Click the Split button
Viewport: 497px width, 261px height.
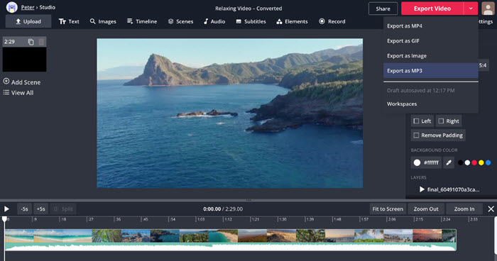pos(63,209)
